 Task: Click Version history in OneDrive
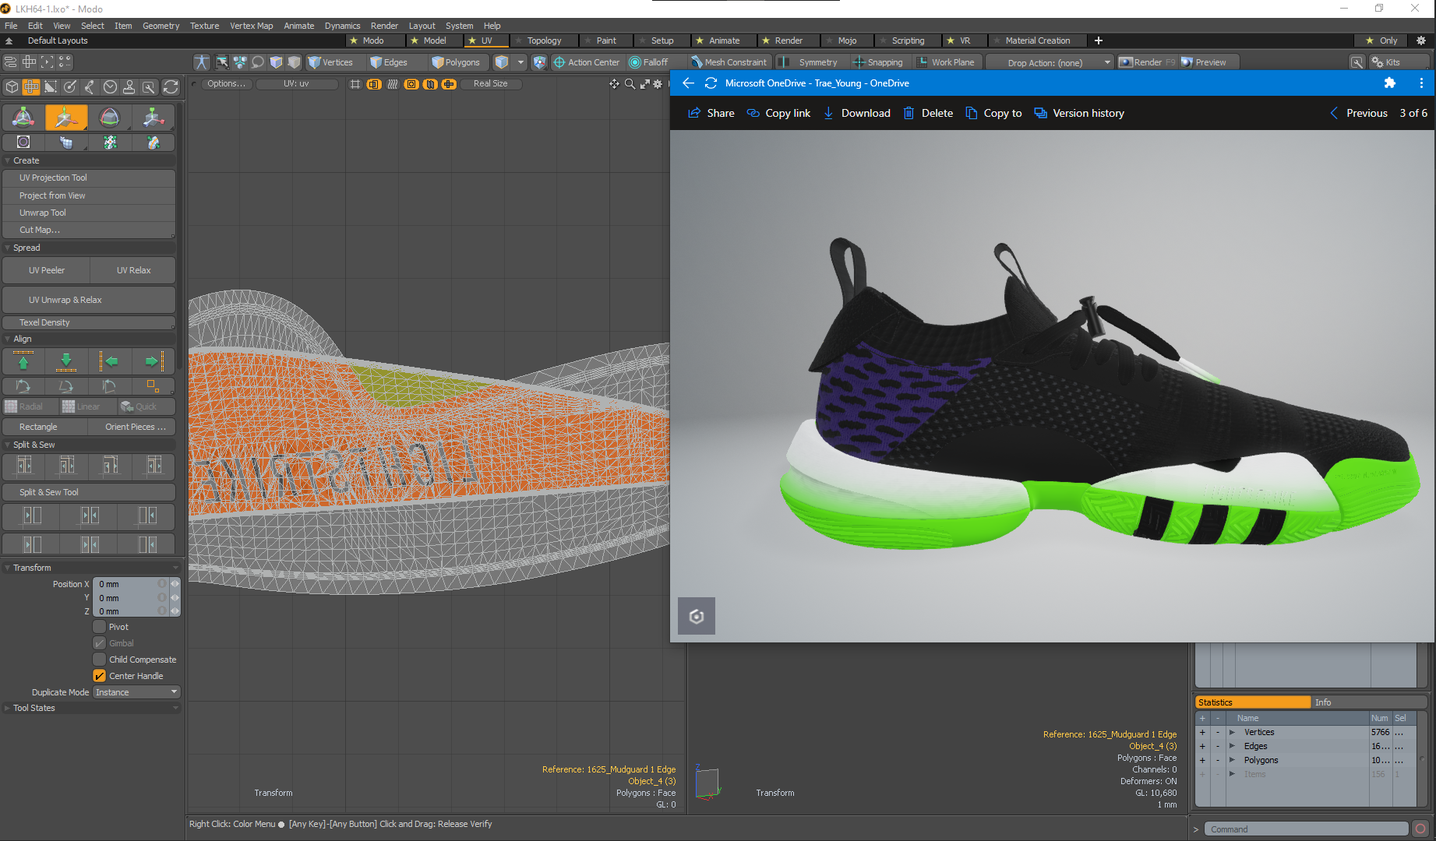pos(1079,113)
